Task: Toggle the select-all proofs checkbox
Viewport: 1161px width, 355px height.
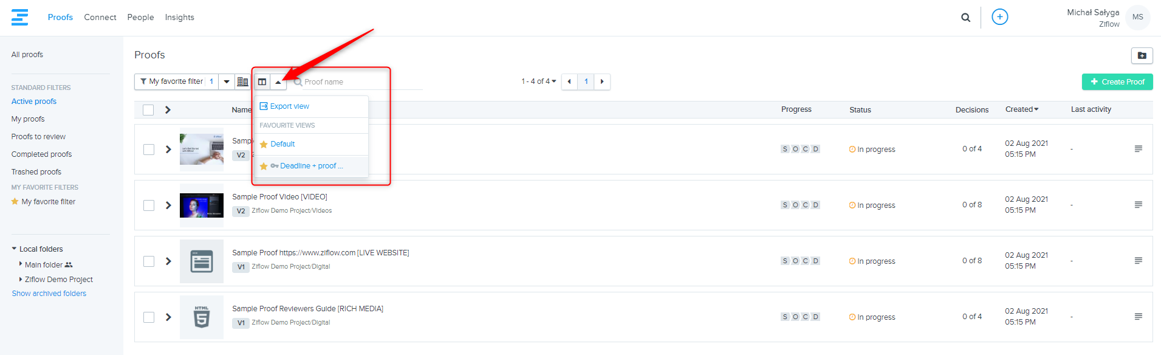Action: 148,110
